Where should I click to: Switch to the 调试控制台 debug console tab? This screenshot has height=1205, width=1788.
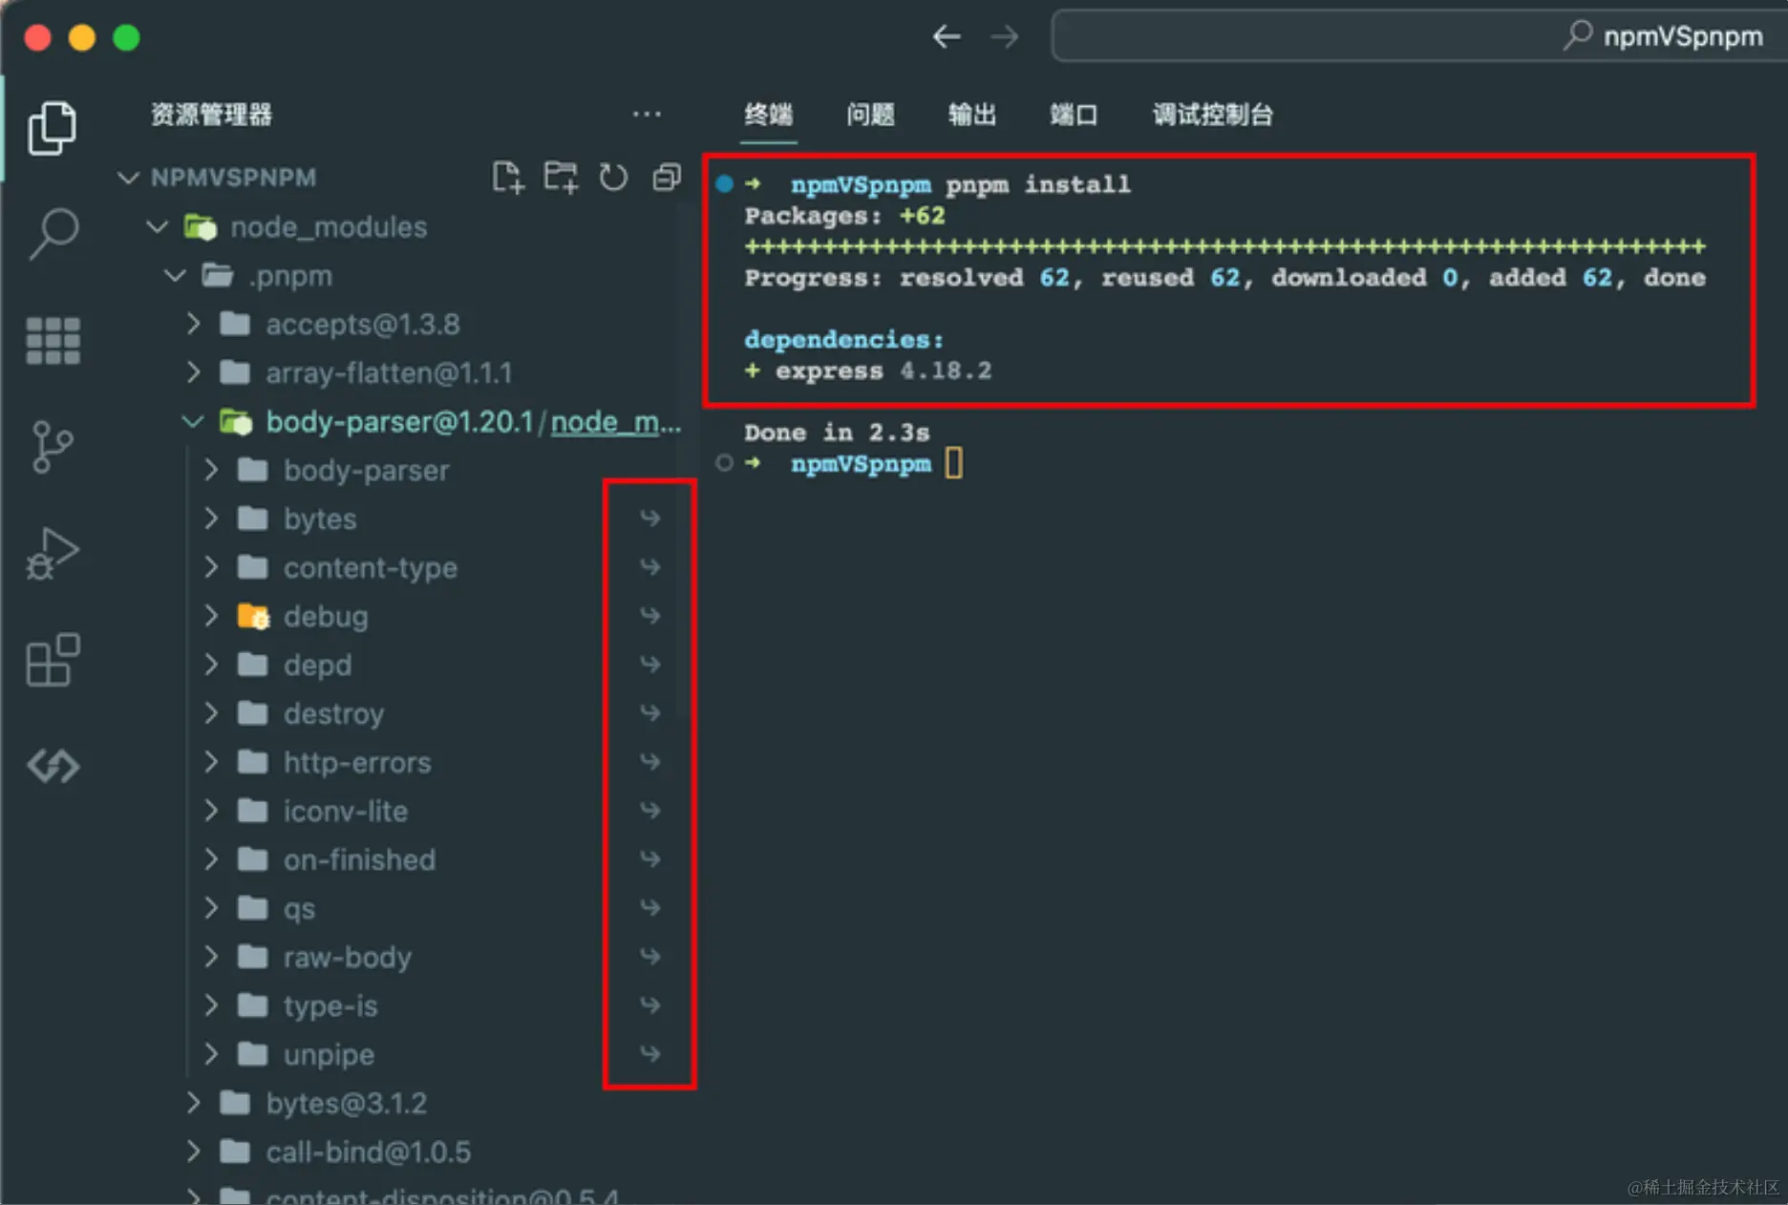click(1213, 115)
